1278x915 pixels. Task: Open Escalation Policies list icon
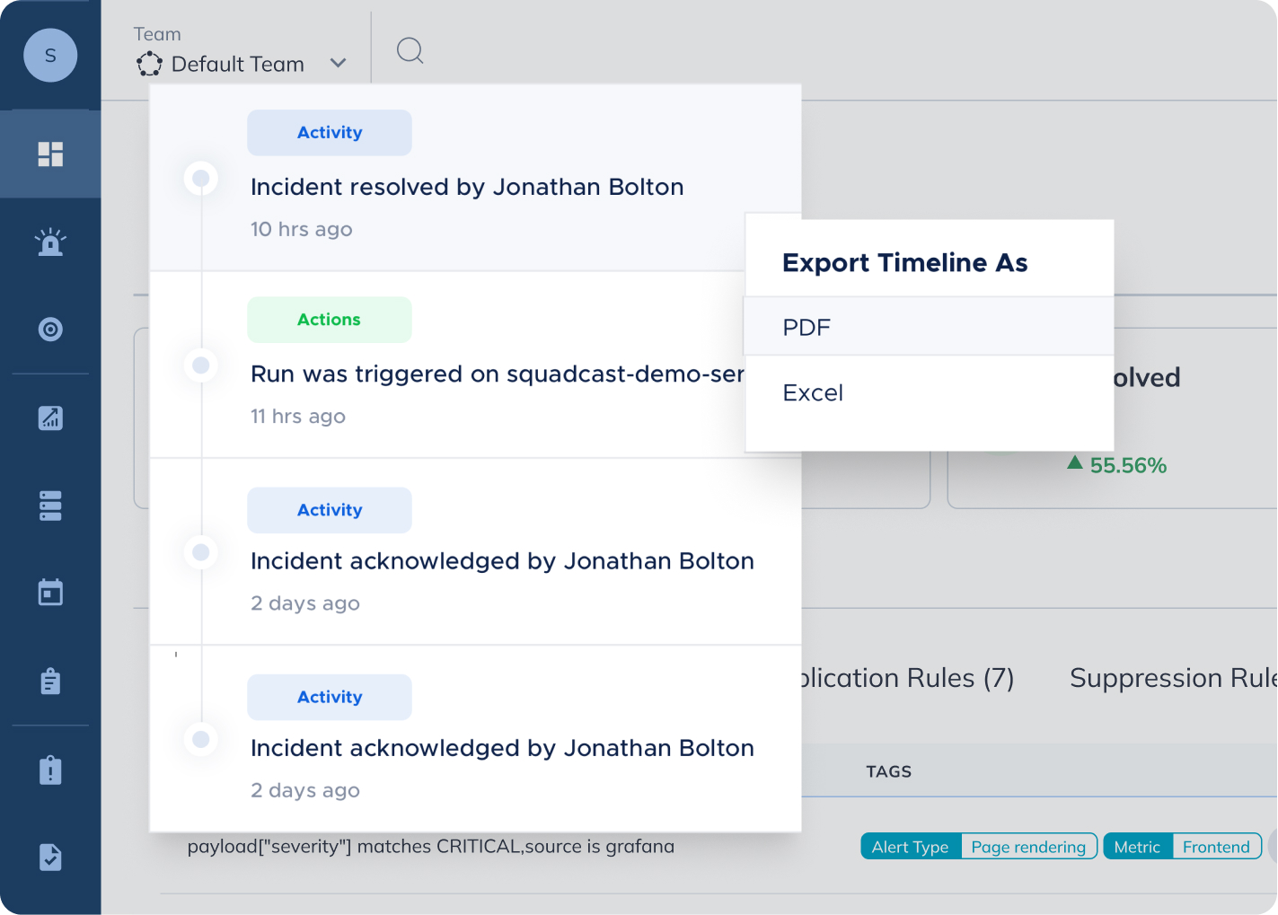[50, 506]
